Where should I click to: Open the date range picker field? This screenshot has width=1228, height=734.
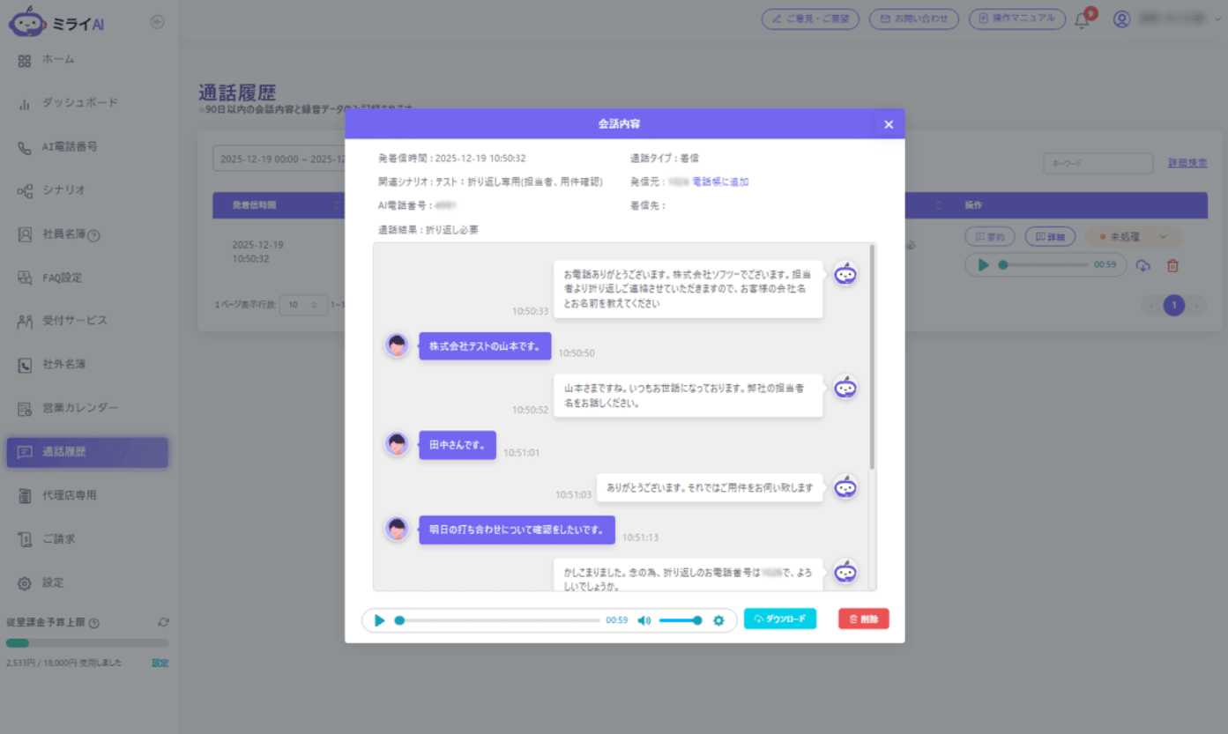click(279, 159)
